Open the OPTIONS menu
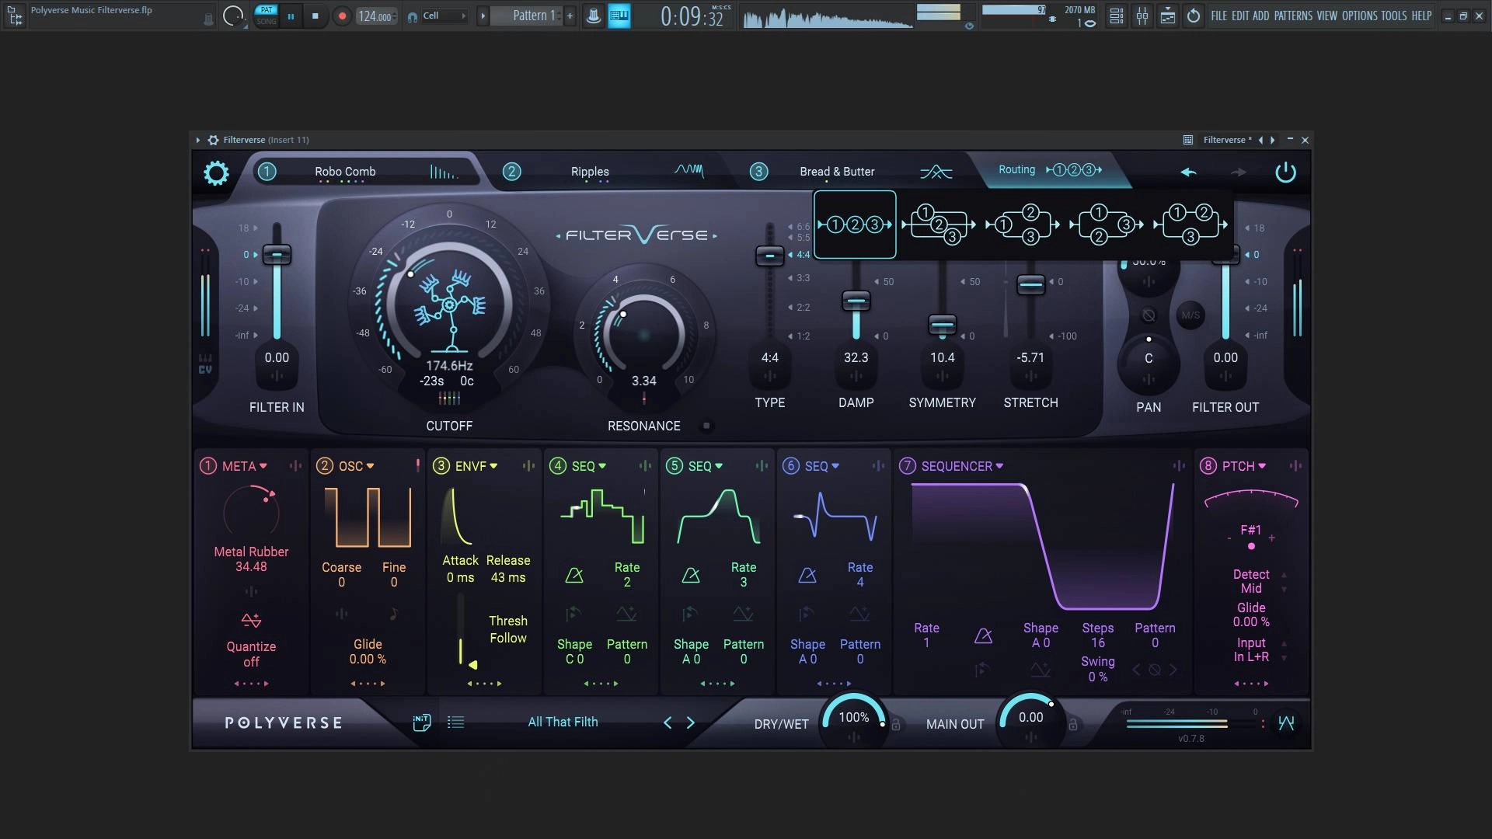Viewport: 1492px width, 839px height. click(1359, 16)
